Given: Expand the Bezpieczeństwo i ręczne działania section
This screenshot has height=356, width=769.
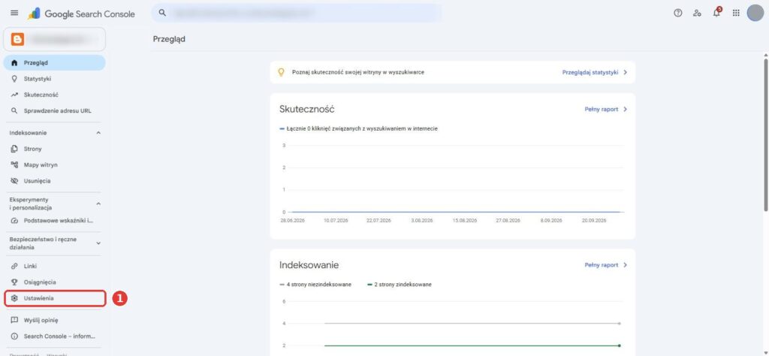Looking at the screenshot, I should (x=98, y=243).
